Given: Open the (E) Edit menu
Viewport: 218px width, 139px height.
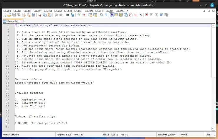Looking at the screenshot, I should pyautogui.click(x=17, y=11).
